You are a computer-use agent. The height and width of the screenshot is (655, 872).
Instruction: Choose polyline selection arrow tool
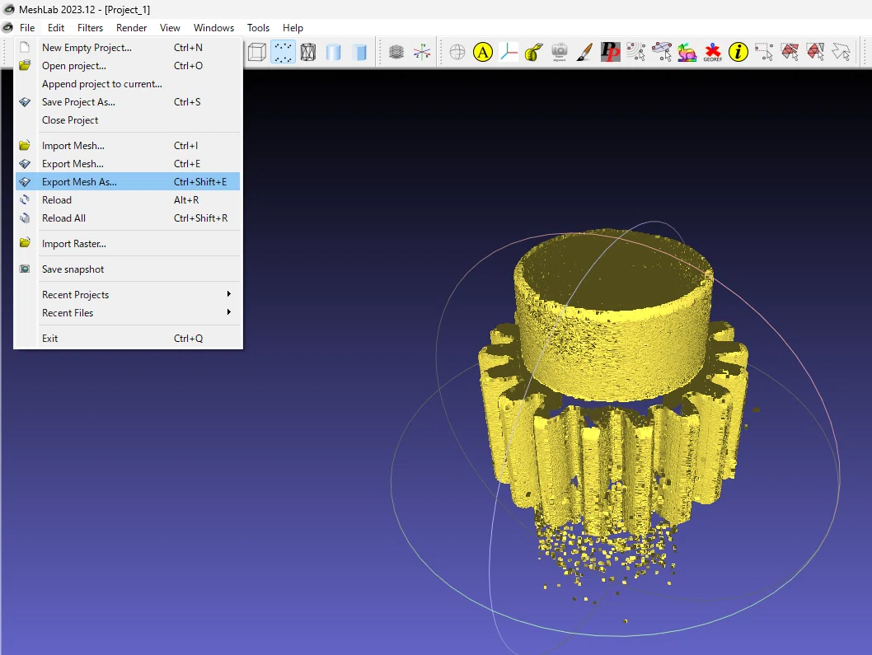(841, 52)
